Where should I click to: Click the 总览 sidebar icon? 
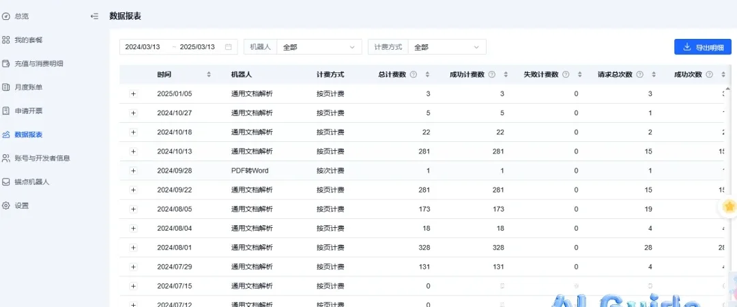coord(5,16)
